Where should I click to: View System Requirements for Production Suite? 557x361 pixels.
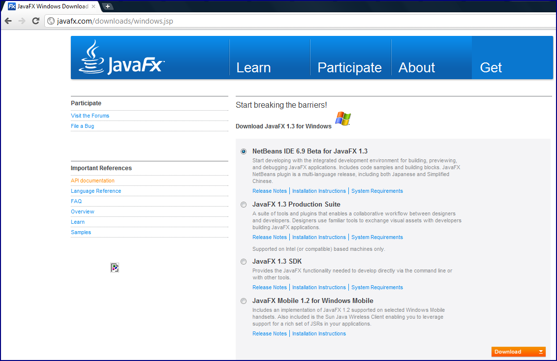coord(377,237)
